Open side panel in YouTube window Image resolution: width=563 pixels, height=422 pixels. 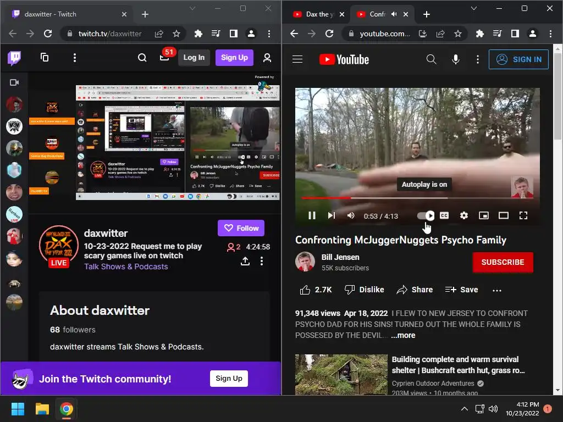(x=515, y=34)
